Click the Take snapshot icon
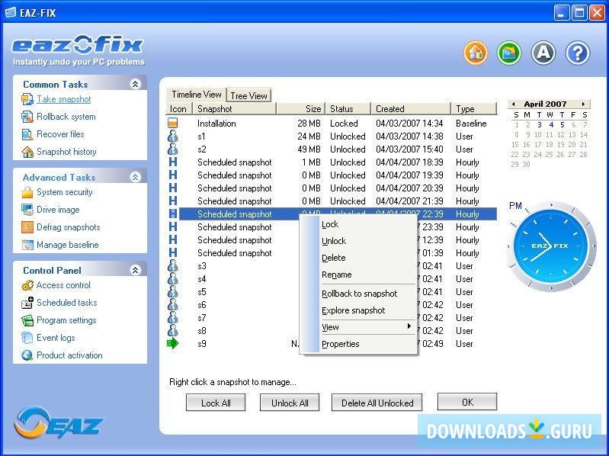609x456 pixels. (27, 99)
